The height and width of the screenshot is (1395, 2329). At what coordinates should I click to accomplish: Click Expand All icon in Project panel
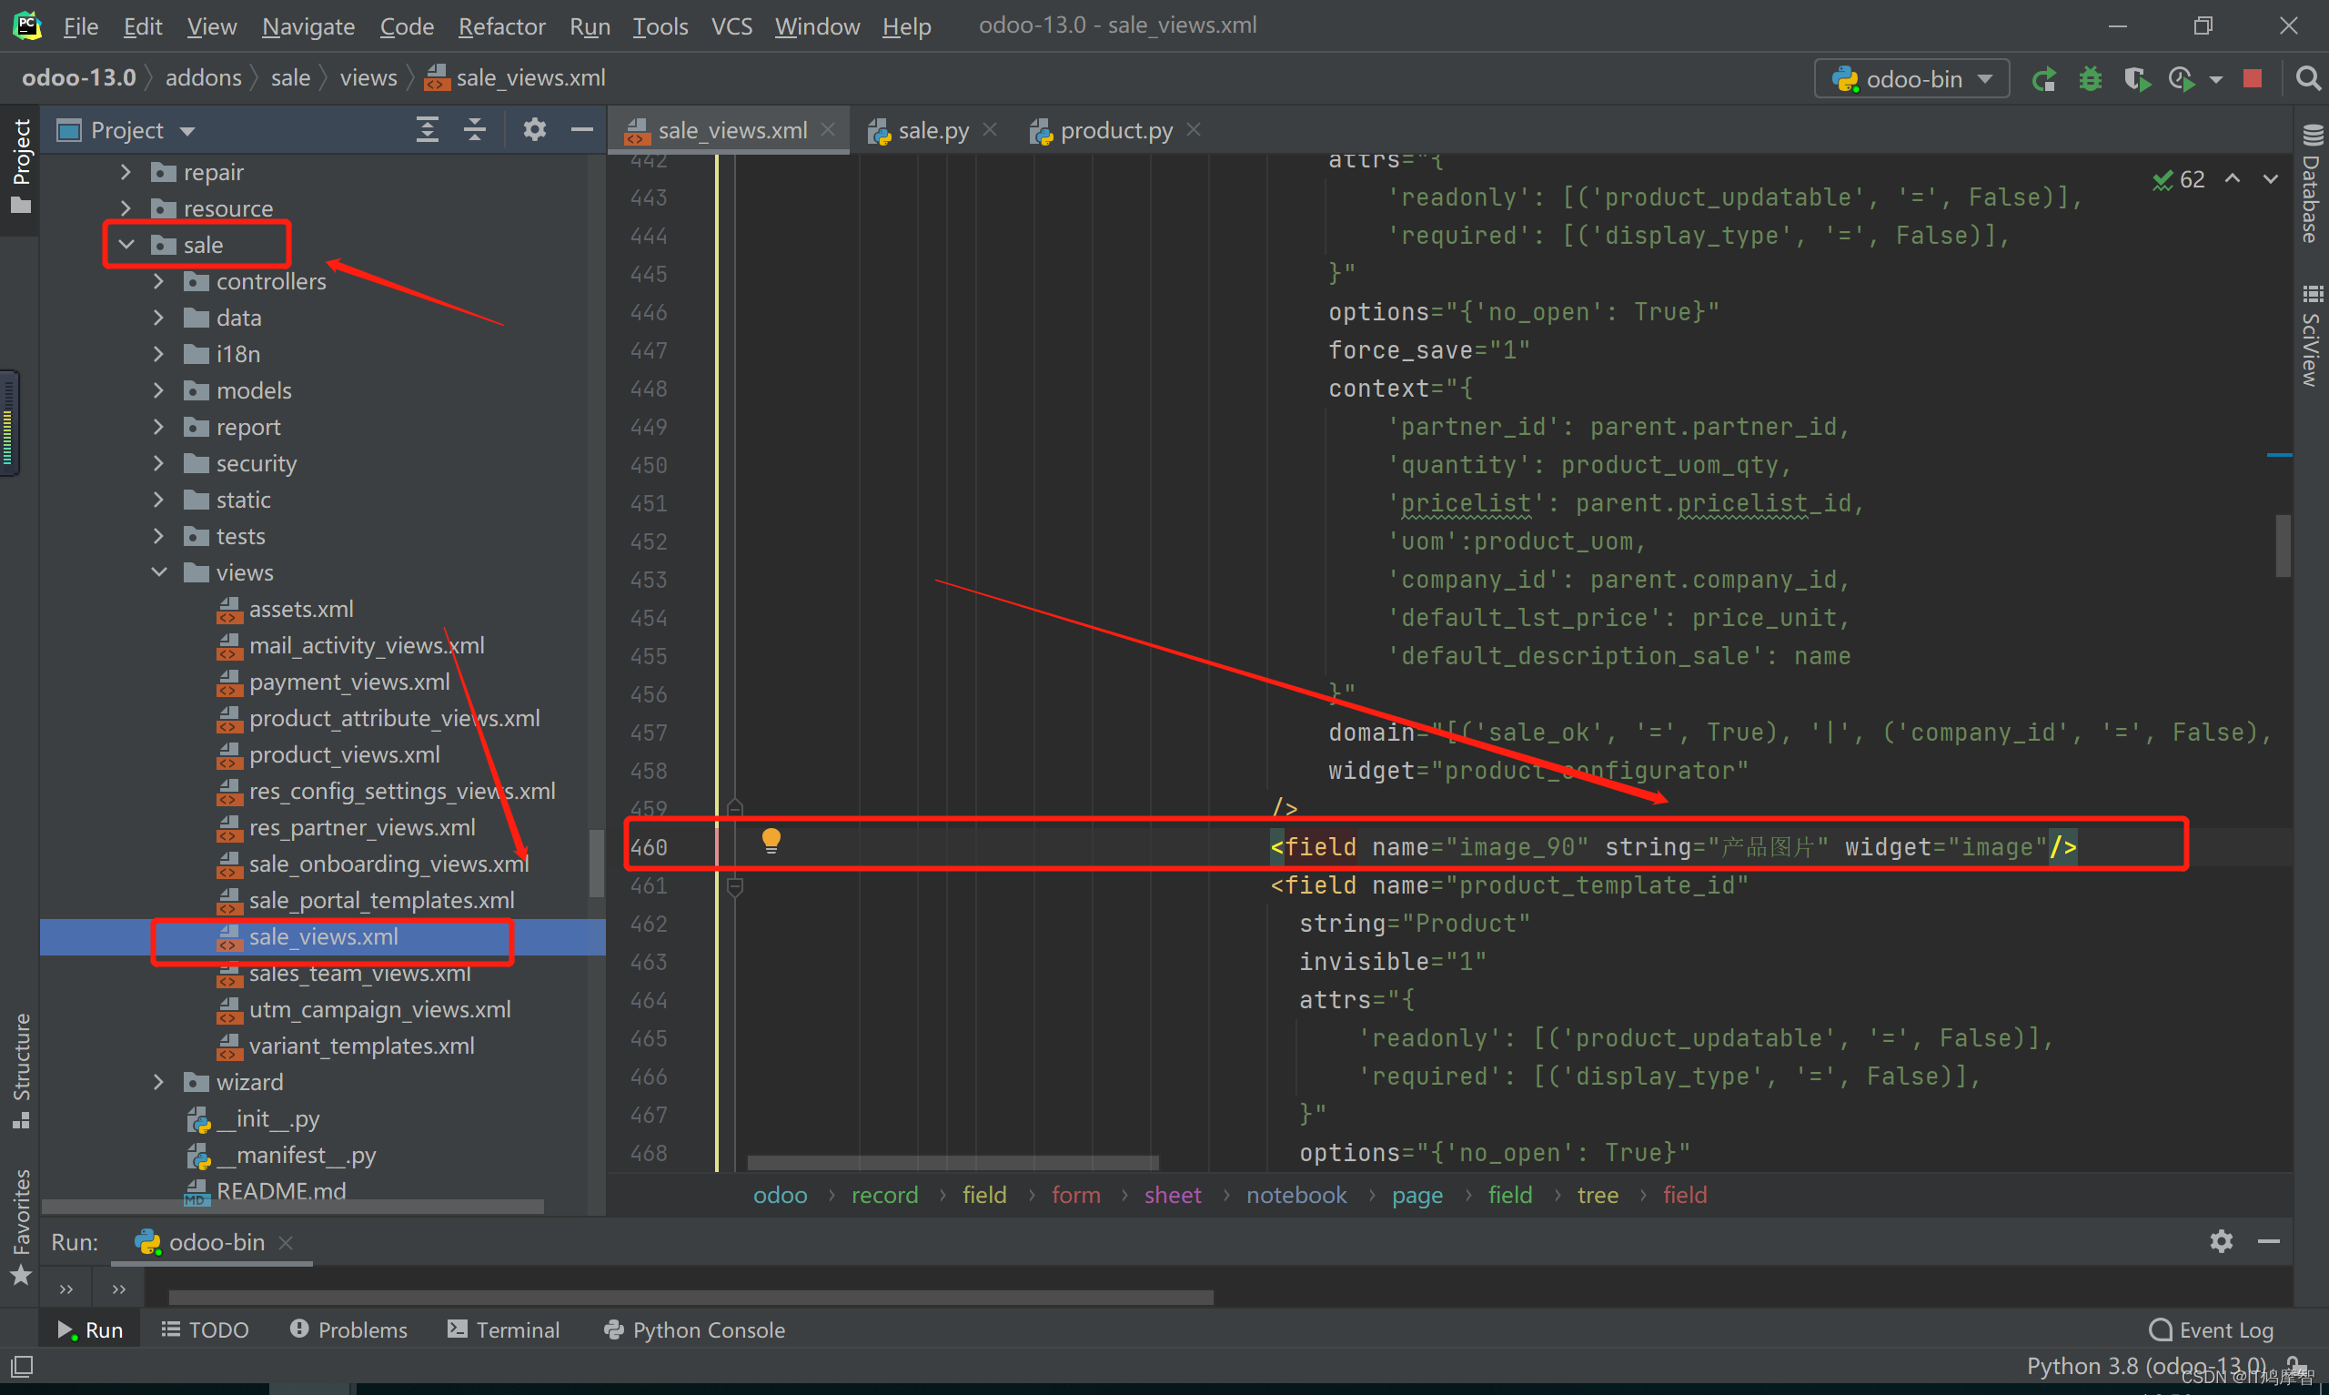[x=428, y=130]
